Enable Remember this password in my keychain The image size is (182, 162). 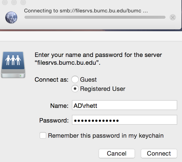click(x=43, y=135)
